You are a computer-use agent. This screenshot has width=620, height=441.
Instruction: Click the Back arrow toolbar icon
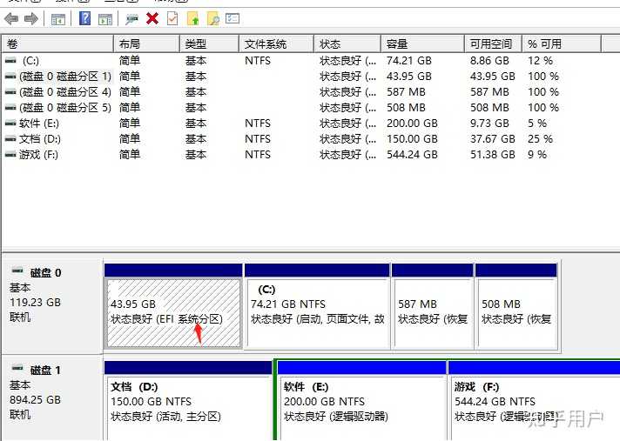[11, 18]
